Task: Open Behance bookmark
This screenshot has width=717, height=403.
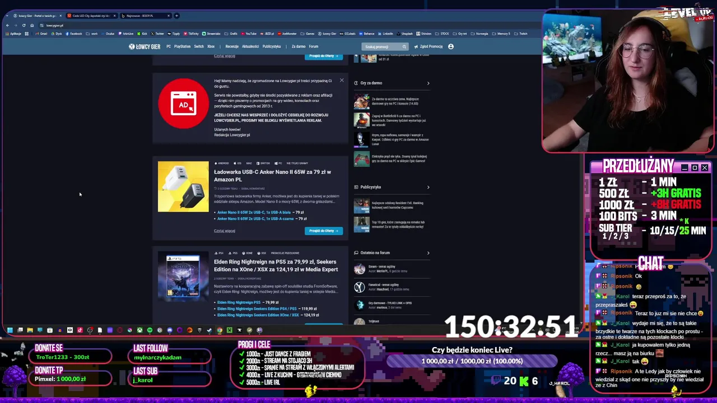Action: tap(366, 34)
